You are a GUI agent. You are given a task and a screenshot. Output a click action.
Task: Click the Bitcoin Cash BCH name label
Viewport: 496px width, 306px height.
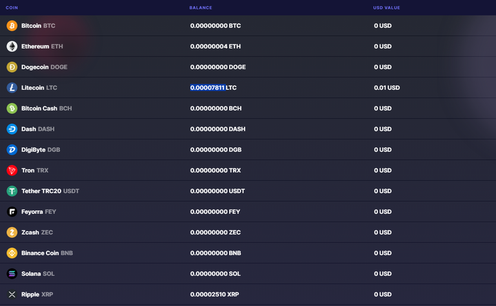[x=46, y=108]
